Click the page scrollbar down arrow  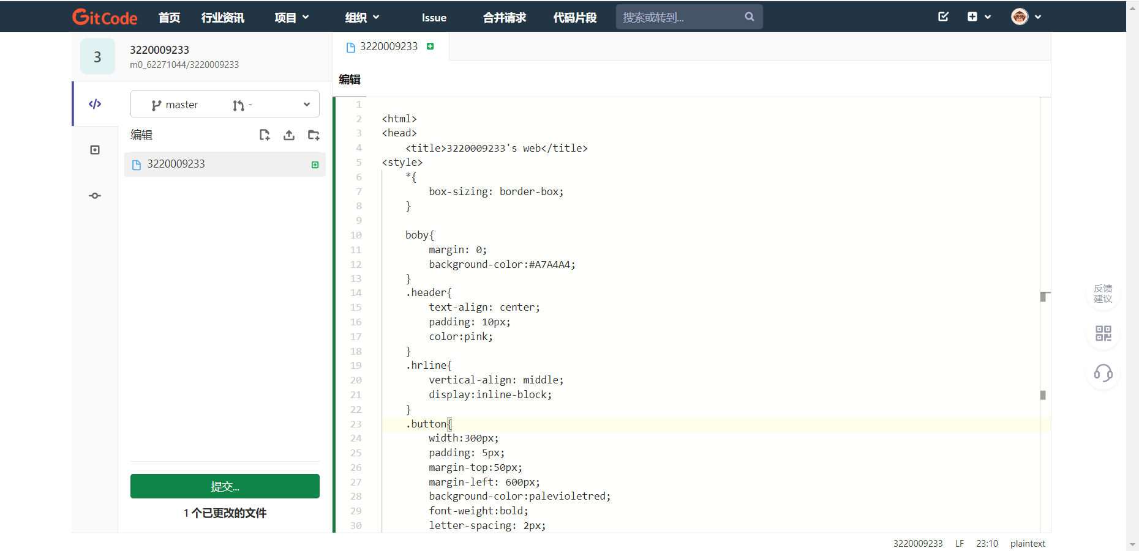[x=1132, y=544]
